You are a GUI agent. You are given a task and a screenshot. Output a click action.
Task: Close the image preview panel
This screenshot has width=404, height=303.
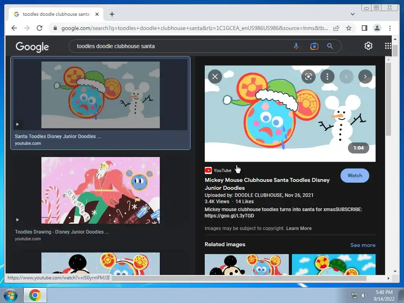(215, 77)
